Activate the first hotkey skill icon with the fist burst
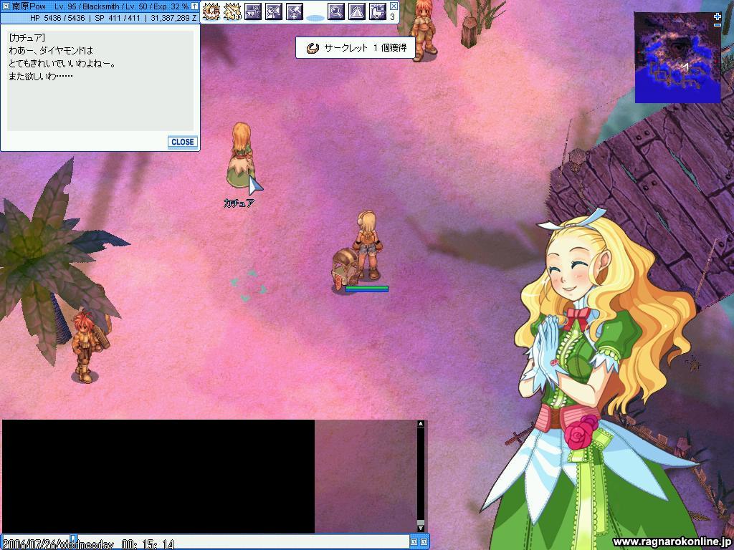Screen dimensions: 734x550 (x=211, y=11)
